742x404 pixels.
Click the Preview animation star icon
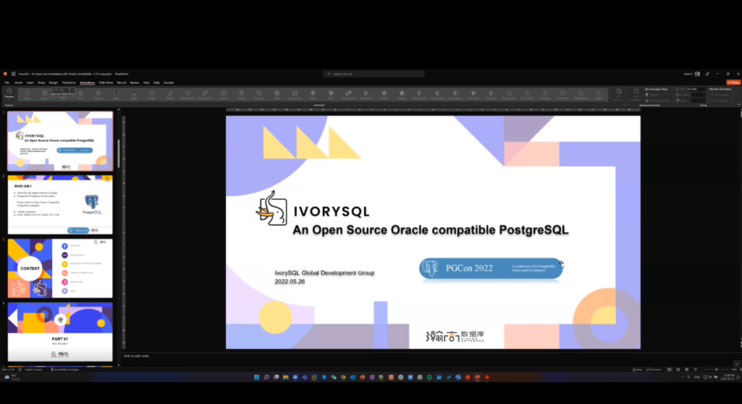coord(9,91)
